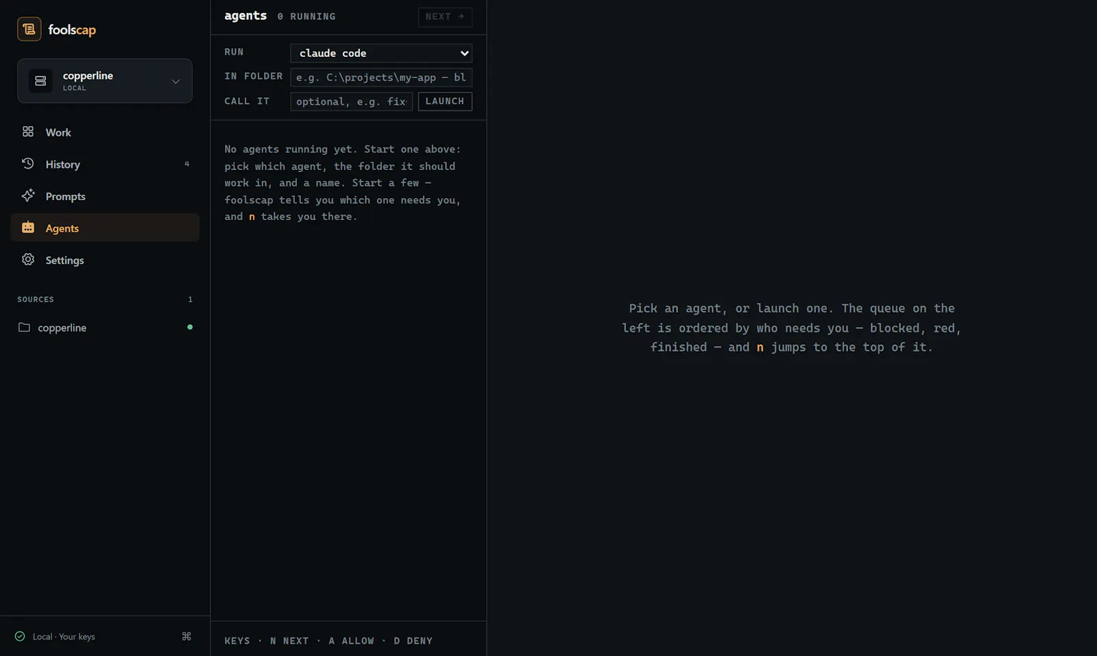The image size is (1097, 656).
Task: Click the SOURCES count number
Action: tap(190, 300)
